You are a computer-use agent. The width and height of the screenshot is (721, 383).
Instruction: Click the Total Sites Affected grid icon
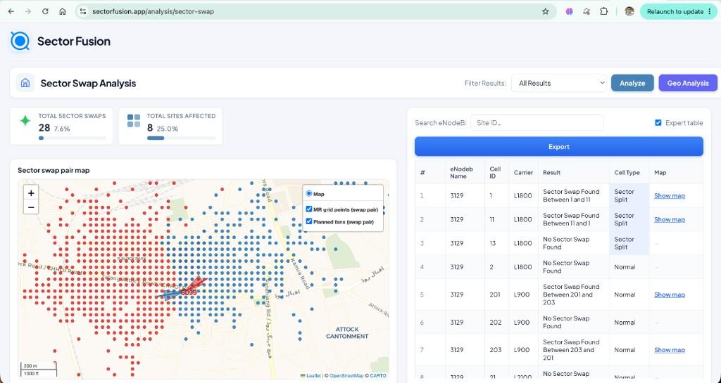(x=134, y=121)
